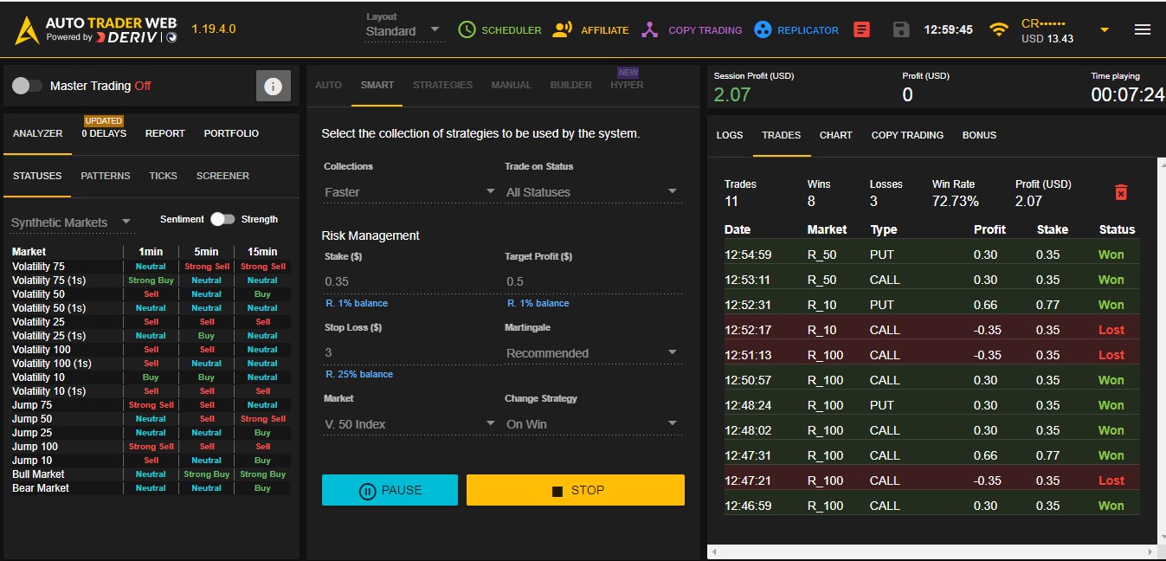Click the 12:47:21 R_100 lost trade row
Viewport: 1166px width, 561px height.
click(x=931, y=480)
